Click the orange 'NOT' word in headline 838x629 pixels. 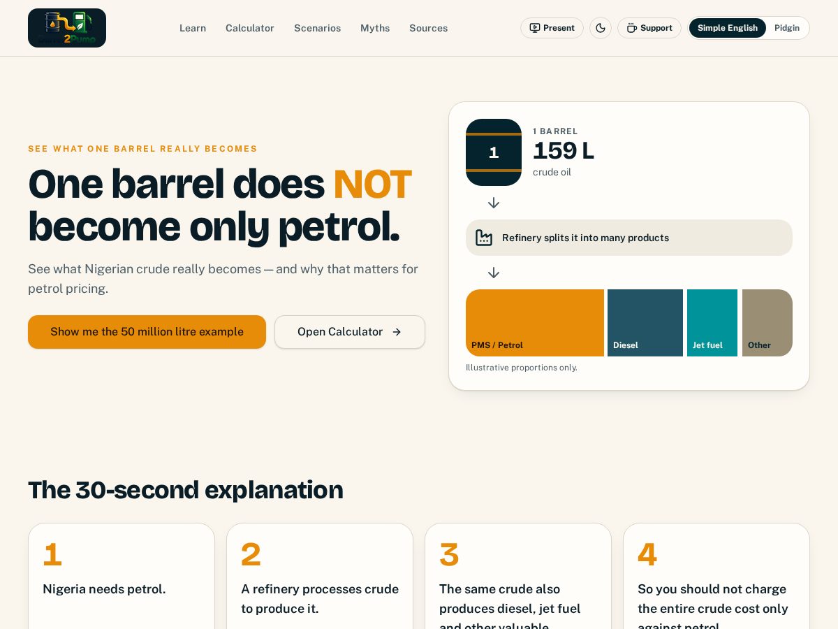click(372, 184)
